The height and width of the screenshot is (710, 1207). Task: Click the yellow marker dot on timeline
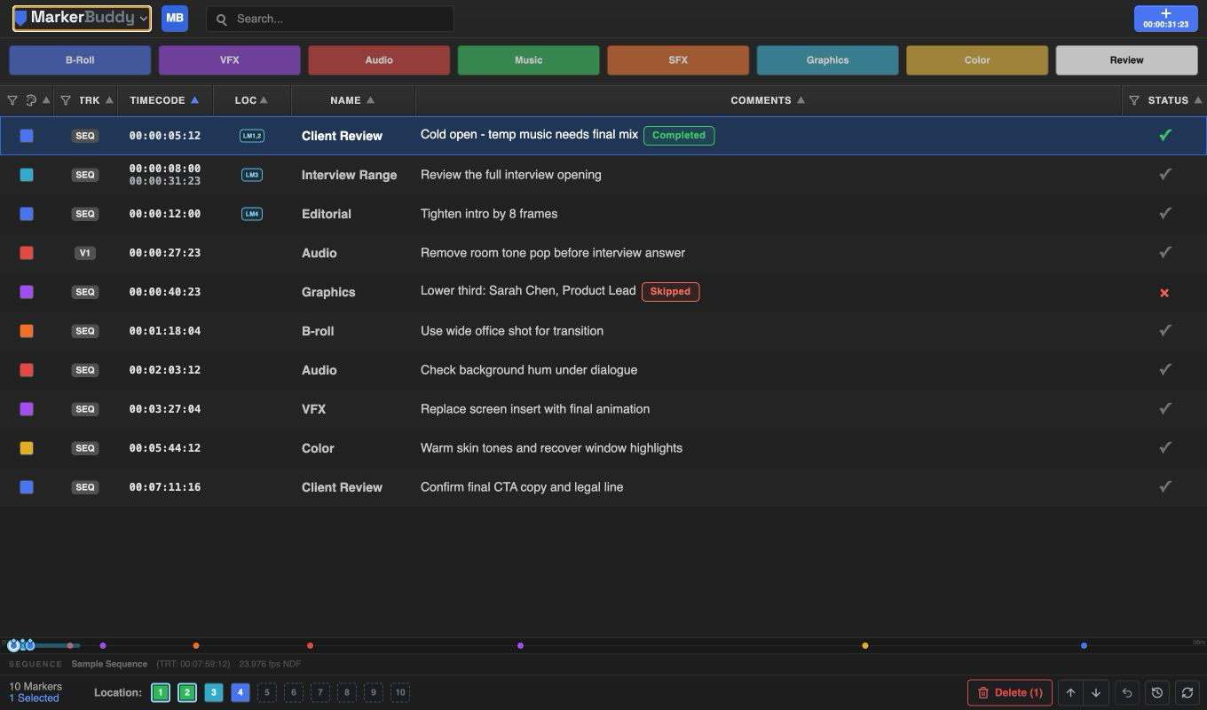865,645
